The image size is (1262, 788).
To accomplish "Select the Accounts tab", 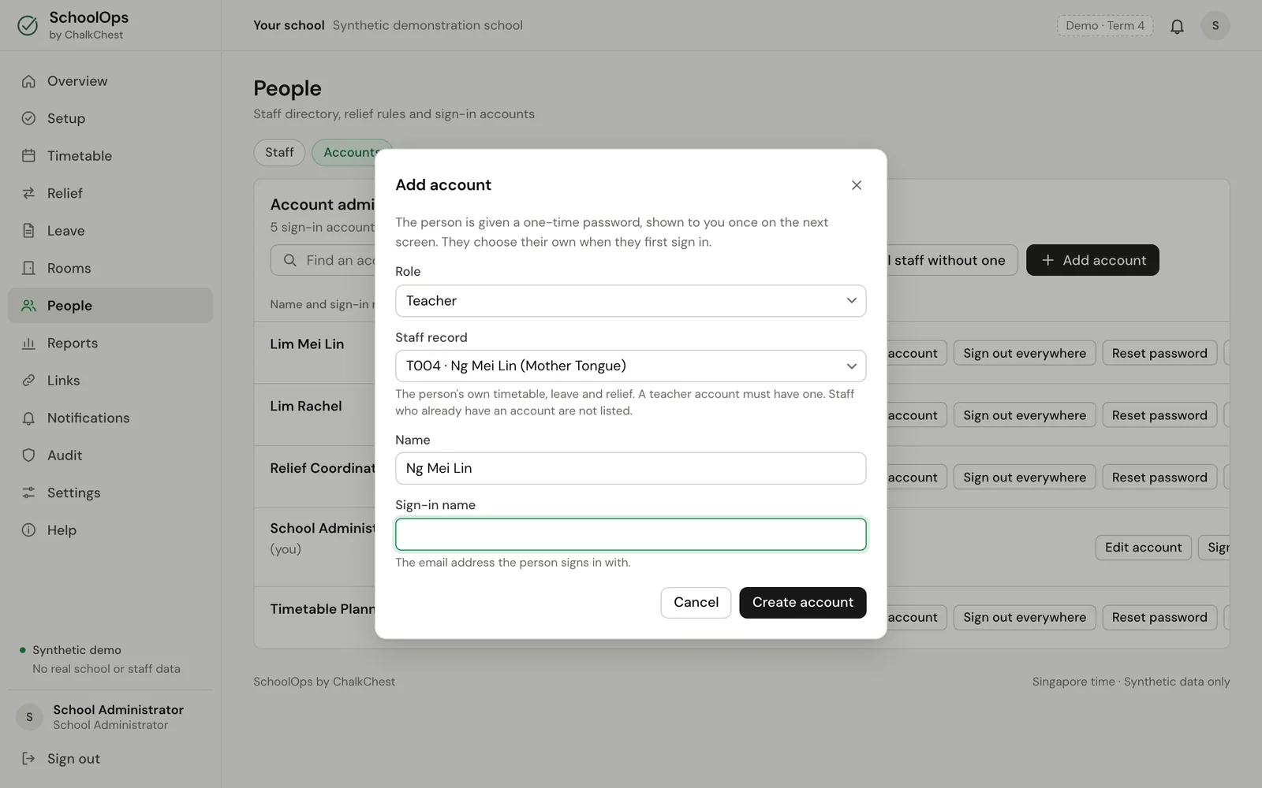I will [352, 153].
